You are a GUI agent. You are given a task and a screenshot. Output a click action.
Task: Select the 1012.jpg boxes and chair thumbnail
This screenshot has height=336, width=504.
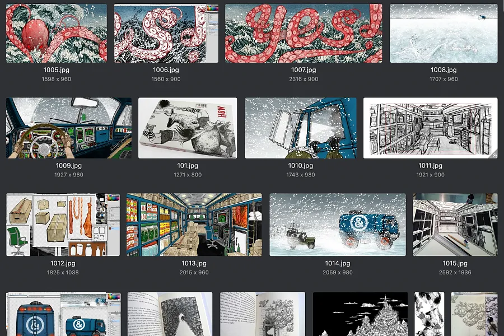click(63, 225)
